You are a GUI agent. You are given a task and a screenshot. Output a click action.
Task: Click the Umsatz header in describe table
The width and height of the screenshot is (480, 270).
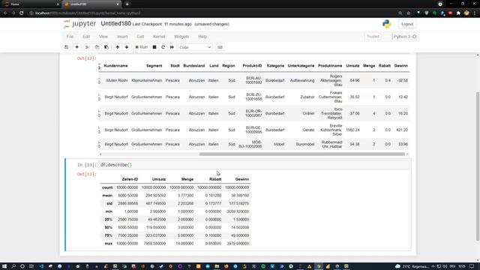[159, 179]
